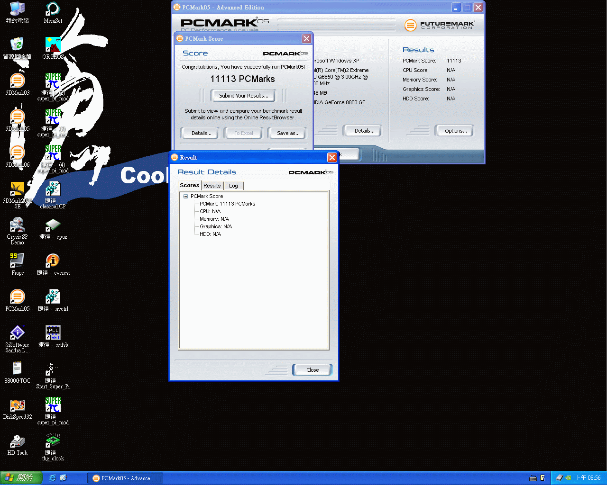Open the setfsb shortcut icon
This screenshot has height=485, width=607.
[53, 336]
